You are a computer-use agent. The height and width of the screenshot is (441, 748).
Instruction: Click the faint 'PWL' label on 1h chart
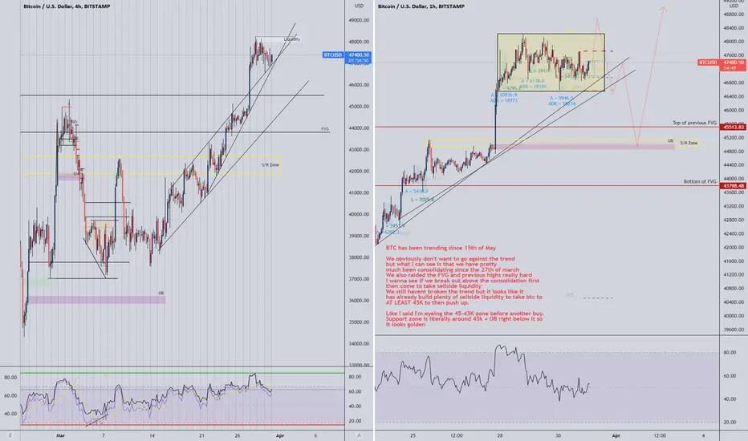(x=570, y=296)
